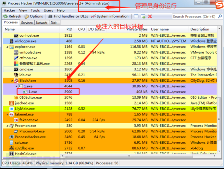Collapse the BlackJ.exe tree node

pyautogui.click(x=12, y=81)
